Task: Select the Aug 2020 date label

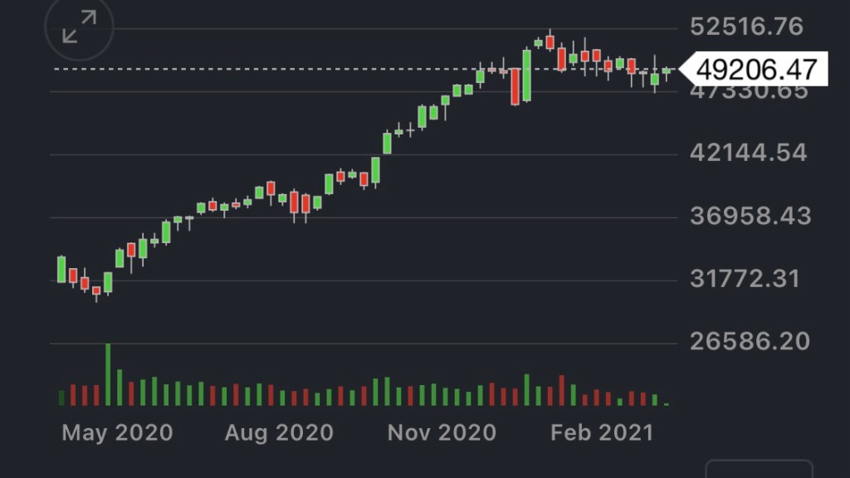Action: point(278,432)
